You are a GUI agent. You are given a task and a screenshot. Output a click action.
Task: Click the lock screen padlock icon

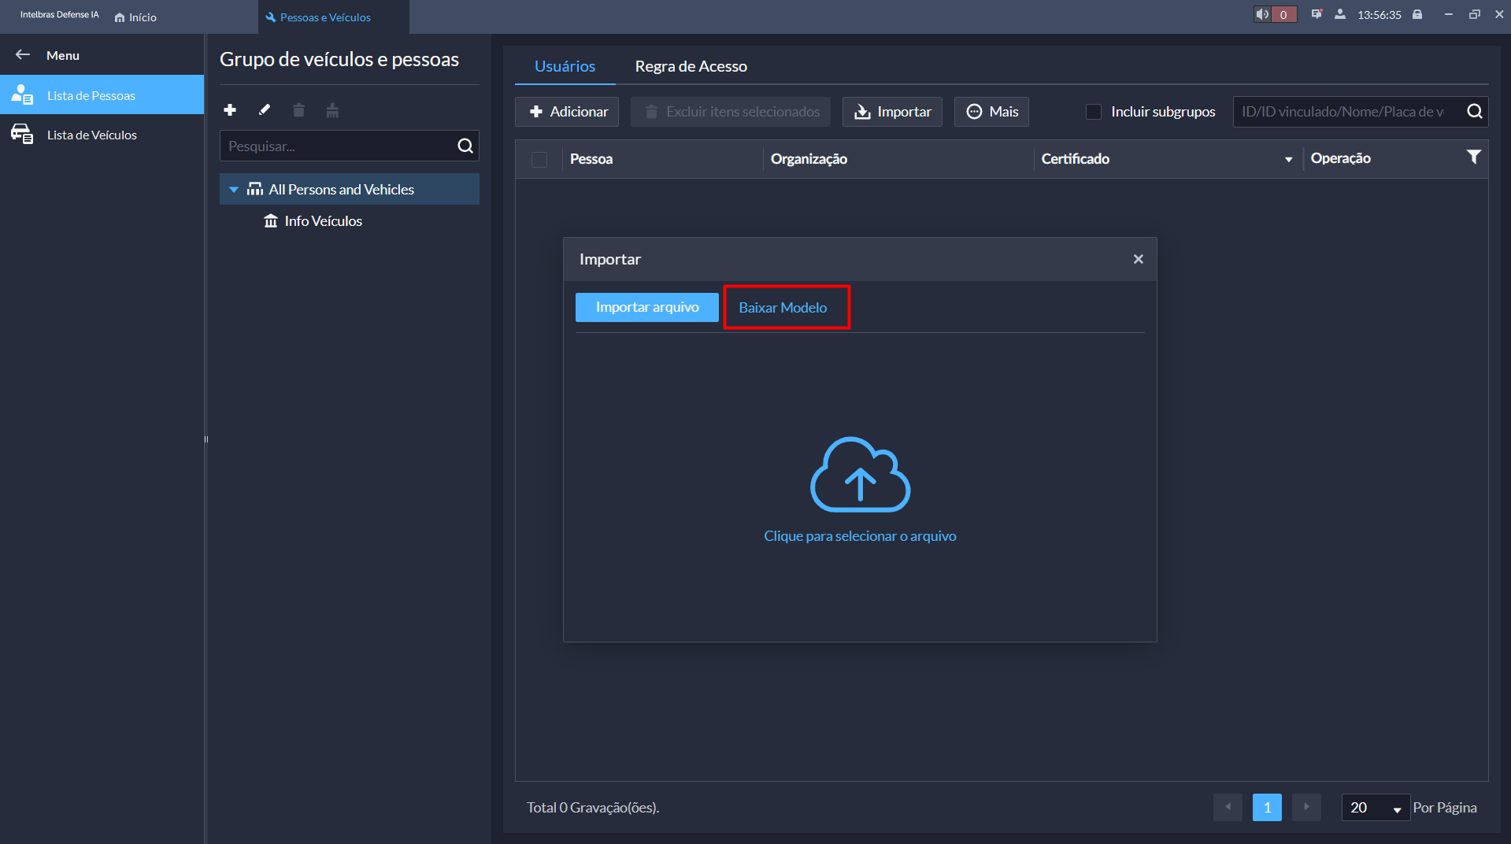[1417, 15]
